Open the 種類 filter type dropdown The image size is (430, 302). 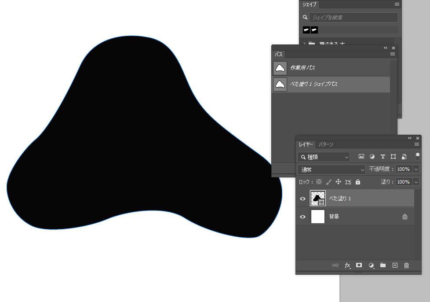324,157
